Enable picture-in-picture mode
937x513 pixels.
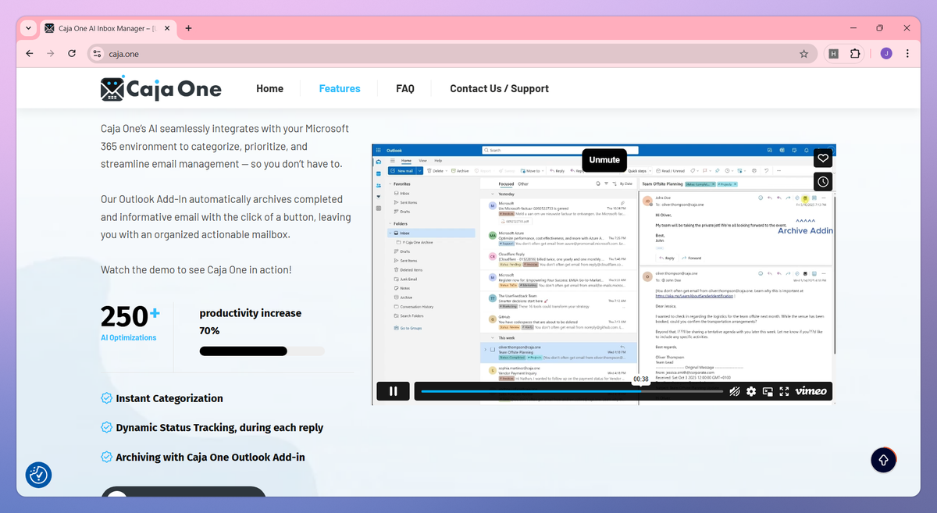768,391
